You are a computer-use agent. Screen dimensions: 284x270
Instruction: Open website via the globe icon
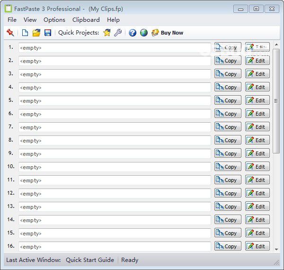144,33
